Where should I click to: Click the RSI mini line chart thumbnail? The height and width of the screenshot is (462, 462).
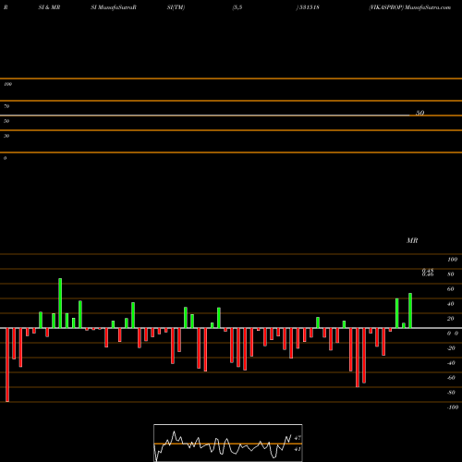click(228, 443)
